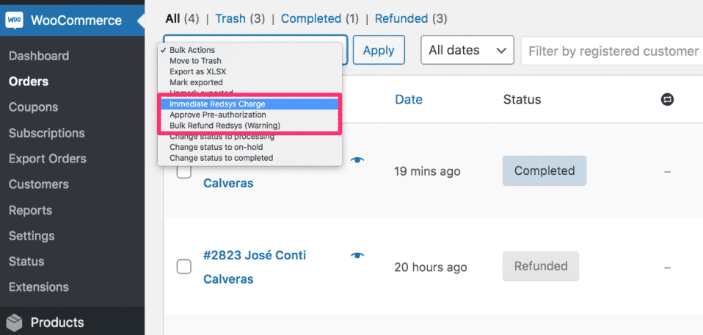Screen dimensions: 703x335
Task: Open the Export Orders sidebar item
Action: point(48,159)
